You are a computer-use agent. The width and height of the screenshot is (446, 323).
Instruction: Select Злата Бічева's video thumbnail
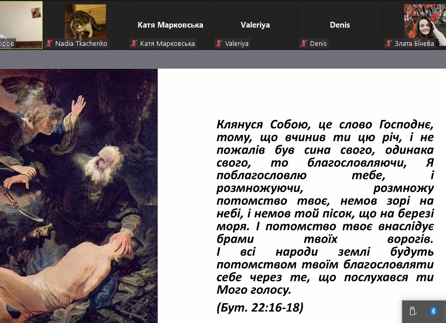pyautogui.click(x=425, y=25)
